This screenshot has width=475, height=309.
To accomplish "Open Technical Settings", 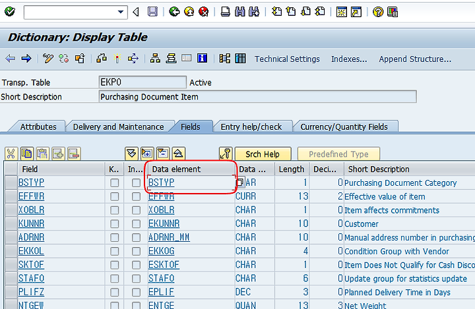I will point(287,59).
